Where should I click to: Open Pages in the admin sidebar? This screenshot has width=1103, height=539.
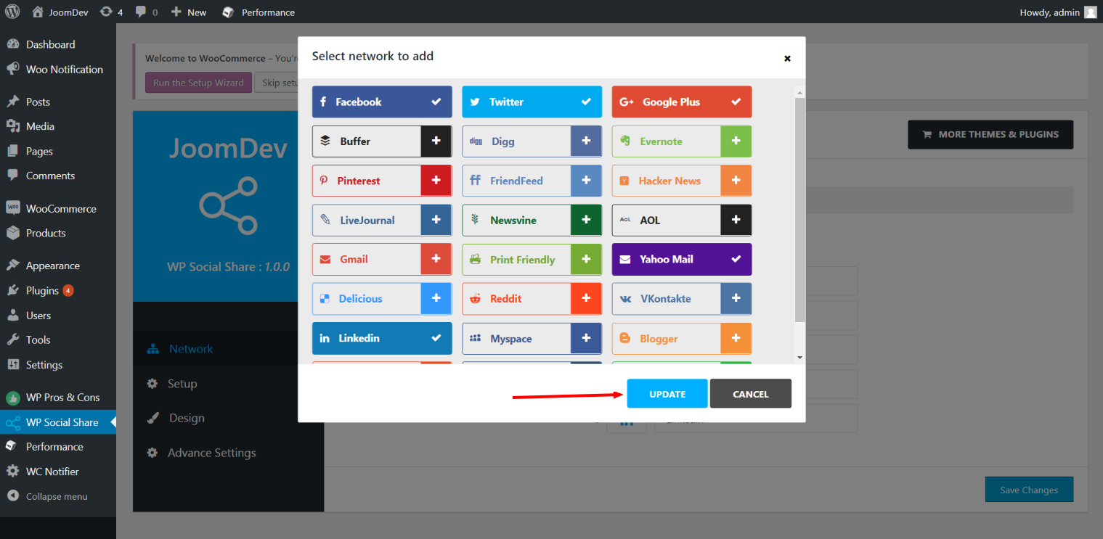pyautogui.click(x=58, y=151)
